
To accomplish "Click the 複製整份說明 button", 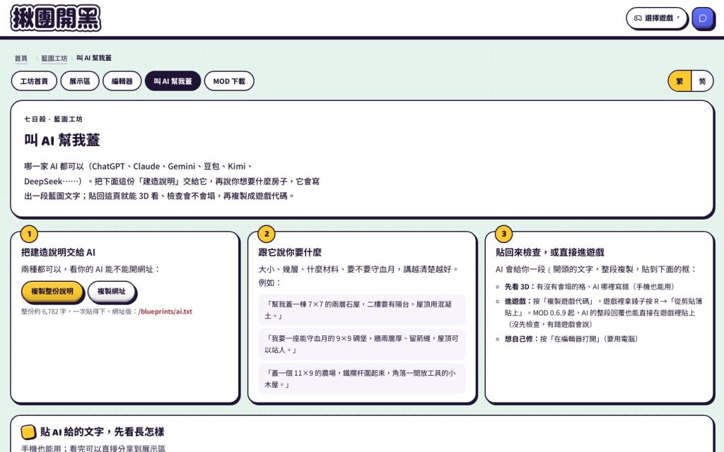I will (52, 292).
